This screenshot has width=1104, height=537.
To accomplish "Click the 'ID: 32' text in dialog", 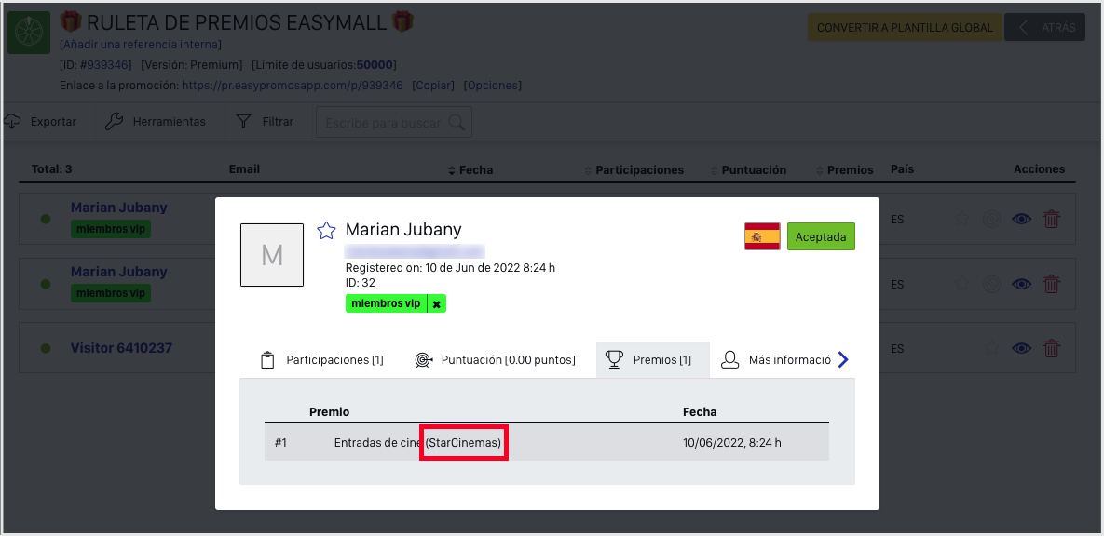I will [361, 282].
